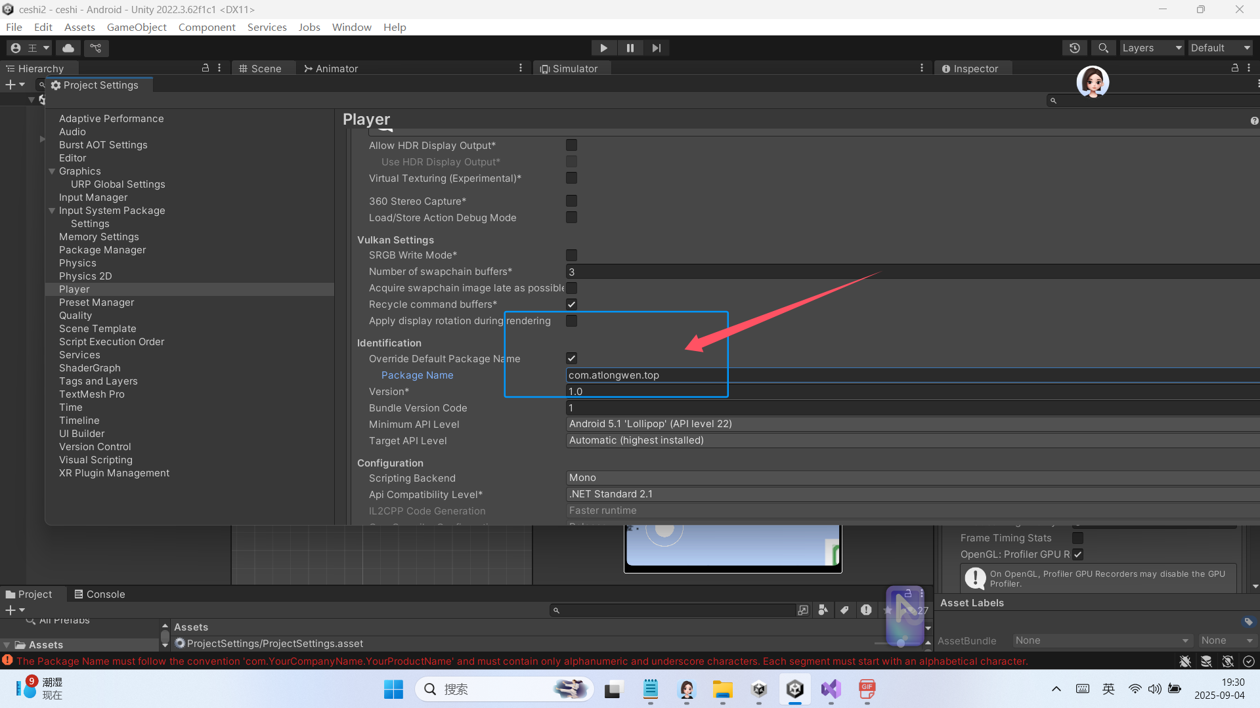The width and height of the screenshot is (1260, 708).
Task: Open Player settings help icon
Action: [1254, 121]
